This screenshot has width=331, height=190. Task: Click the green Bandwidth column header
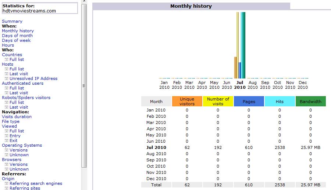coord(310,101)
